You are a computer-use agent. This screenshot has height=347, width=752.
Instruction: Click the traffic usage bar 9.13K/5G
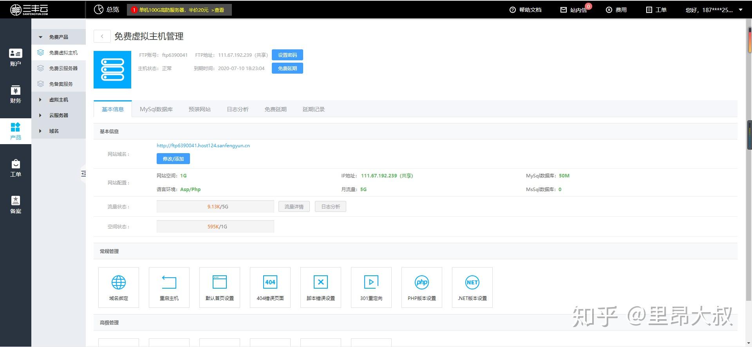pyautogui.click(x=215, y=206)
